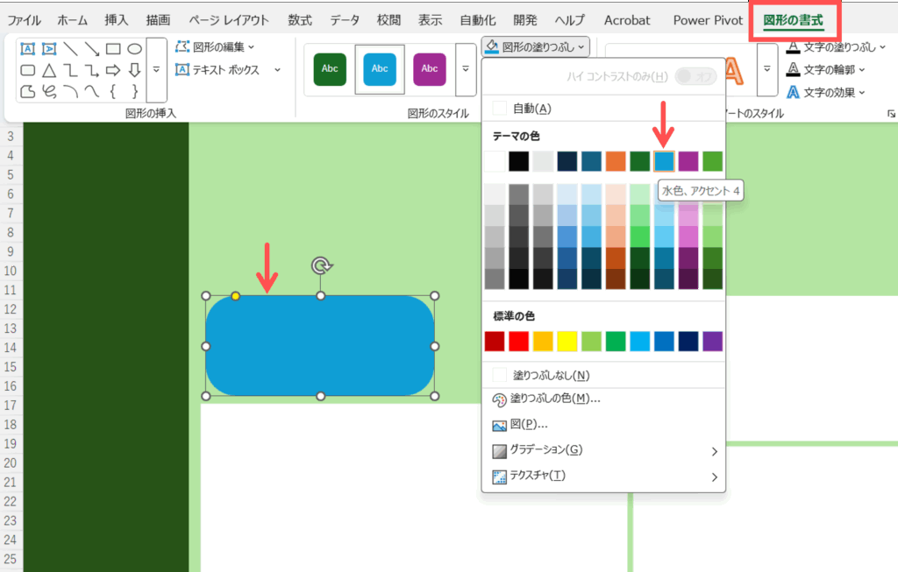Expand the shapes gallery more arrow
Screen dimensions: 898x572
(156, 70)
